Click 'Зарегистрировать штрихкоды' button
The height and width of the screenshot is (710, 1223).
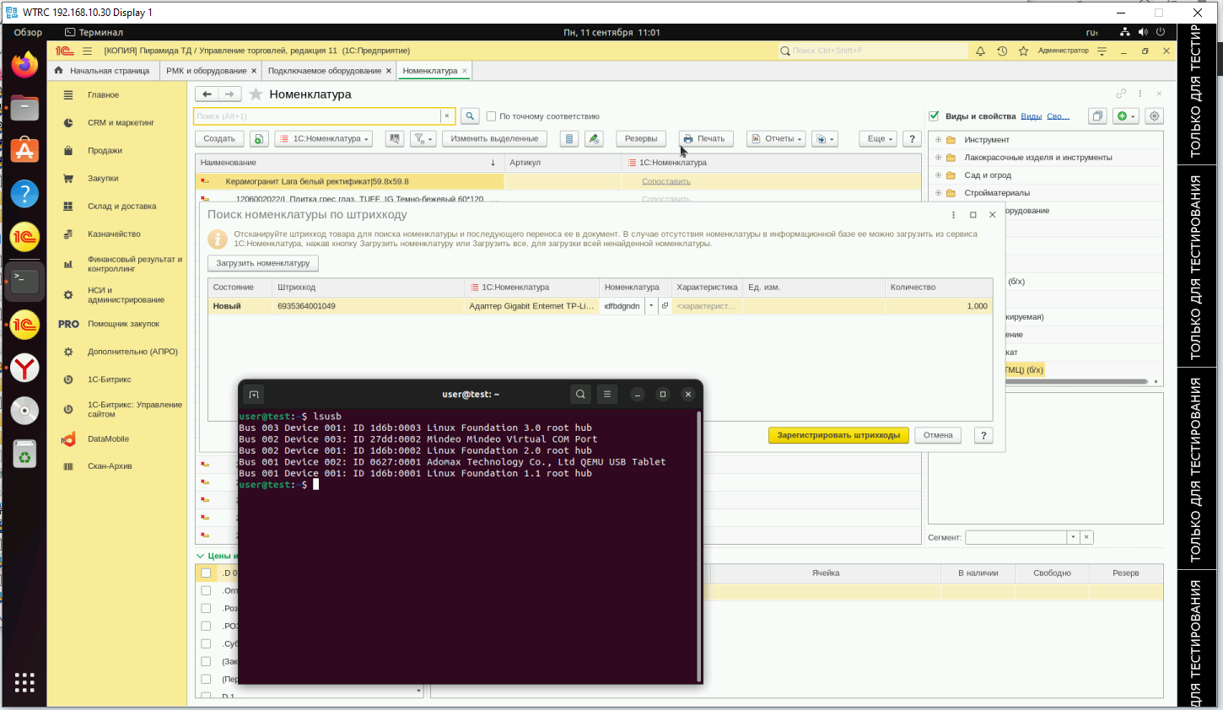pos(838,436)
